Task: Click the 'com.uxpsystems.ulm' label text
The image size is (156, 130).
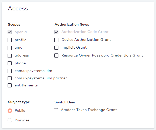Action: pos(33,71)
